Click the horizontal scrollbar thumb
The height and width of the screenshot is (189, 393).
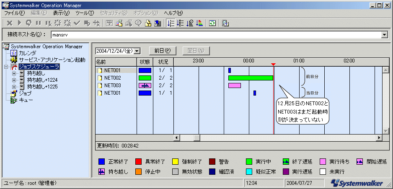click(x=196, y=137)
